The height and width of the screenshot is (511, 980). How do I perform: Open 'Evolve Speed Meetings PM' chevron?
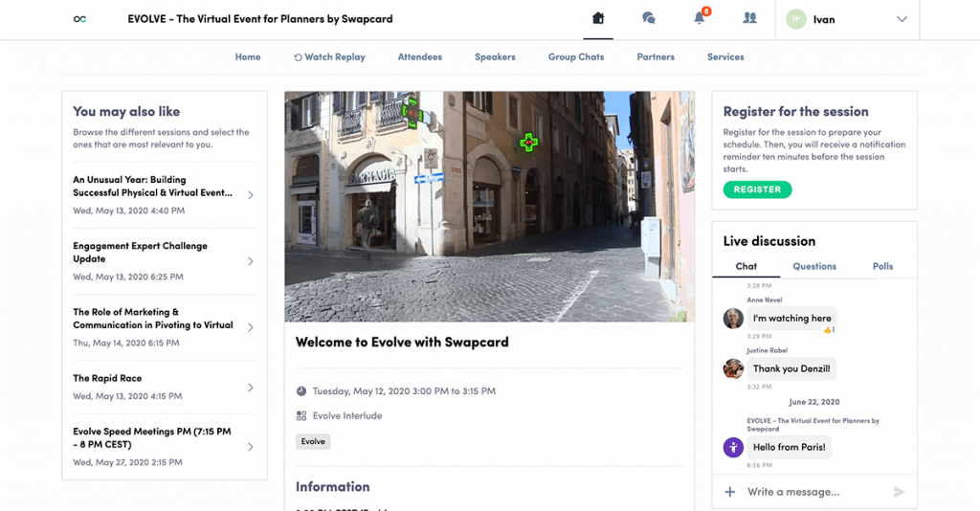[250, 447]
